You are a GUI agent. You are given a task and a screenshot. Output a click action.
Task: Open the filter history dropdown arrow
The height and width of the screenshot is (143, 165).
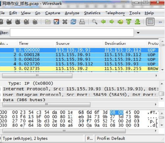[138, 33]
